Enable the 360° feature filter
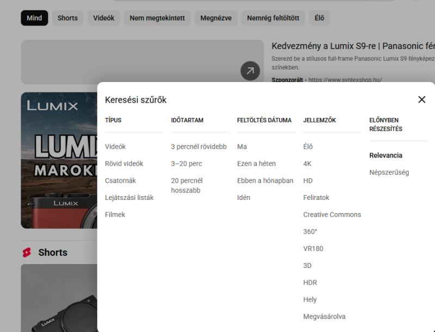Screen dimensions: 435x332 pyautogui.click(x=310, y=231)
